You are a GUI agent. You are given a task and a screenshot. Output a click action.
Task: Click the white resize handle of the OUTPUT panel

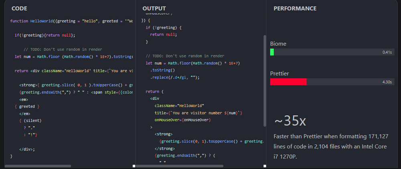[265, 166]
